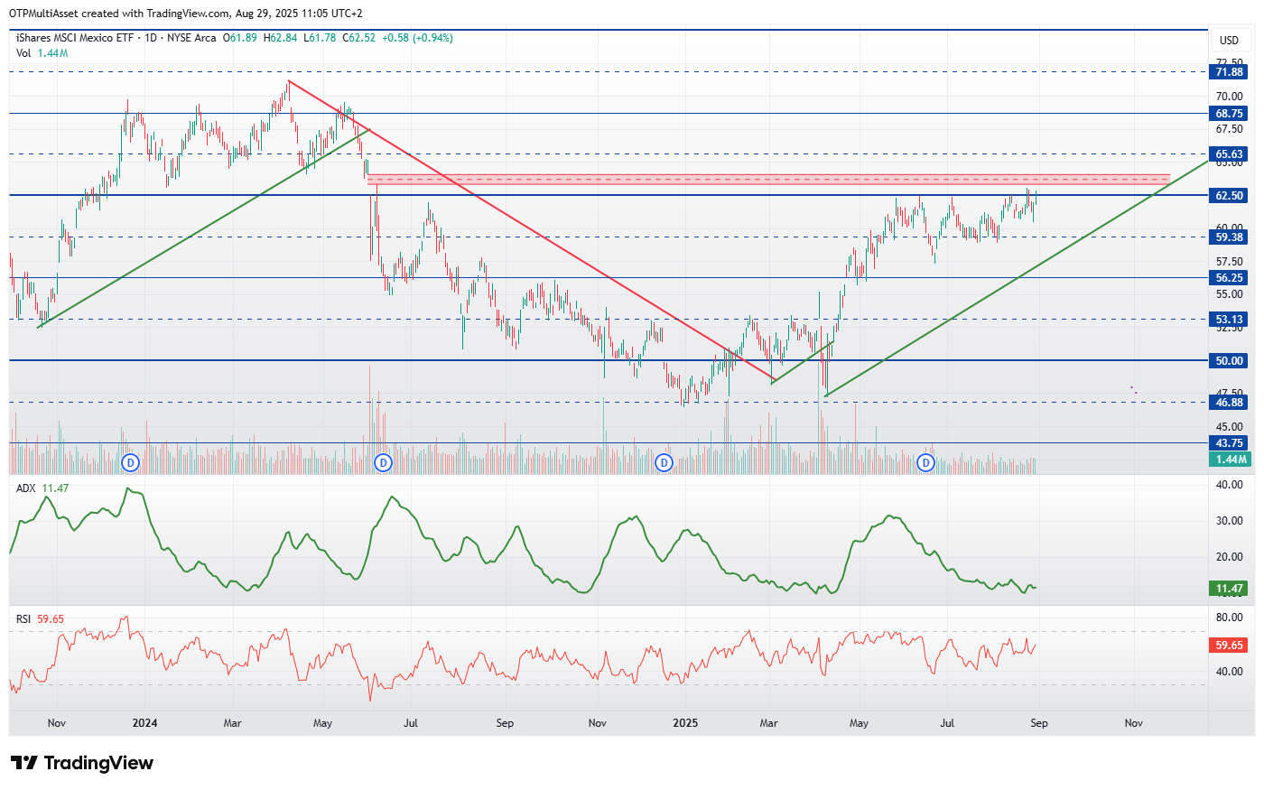
Task: Click the 68.75 price level label
Action: click(x=1229, y=114)
